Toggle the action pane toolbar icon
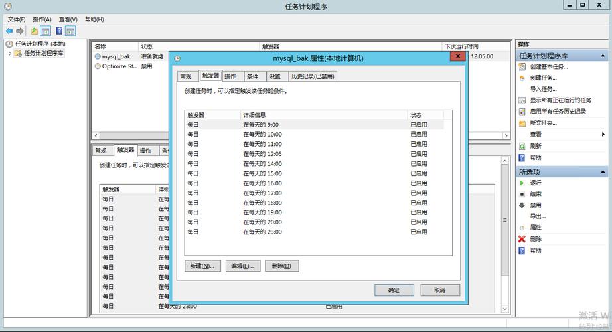Screen dimensions: 612x332 [x=70, y=31]
